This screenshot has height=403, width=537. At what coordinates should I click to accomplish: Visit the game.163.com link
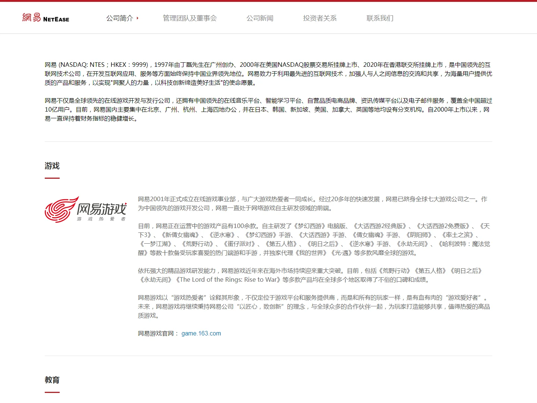click(x=201, y=334)
